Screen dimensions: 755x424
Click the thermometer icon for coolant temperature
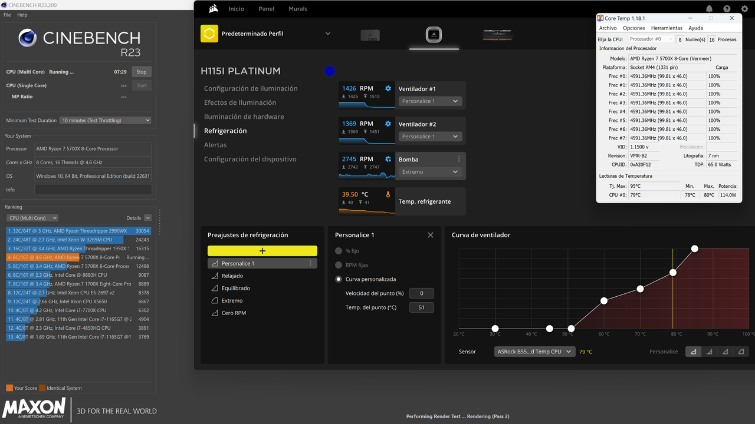click(x=388, y=194)
